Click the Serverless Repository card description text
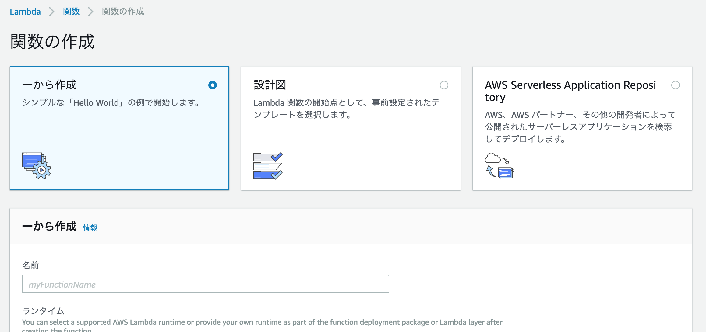706x332 pixels. click(581, 127)
